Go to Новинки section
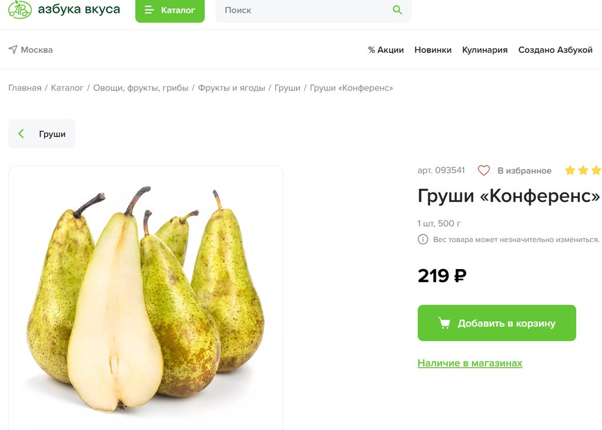The width and height of the screenshot is (602, 430). (433, 50)
